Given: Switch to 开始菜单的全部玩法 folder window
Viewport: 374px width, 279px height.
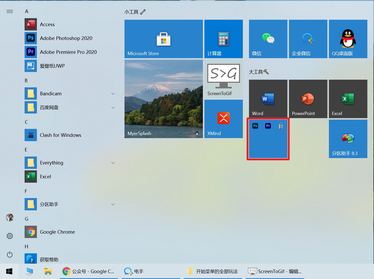Looking at the screenshot, I should [213, 271].
